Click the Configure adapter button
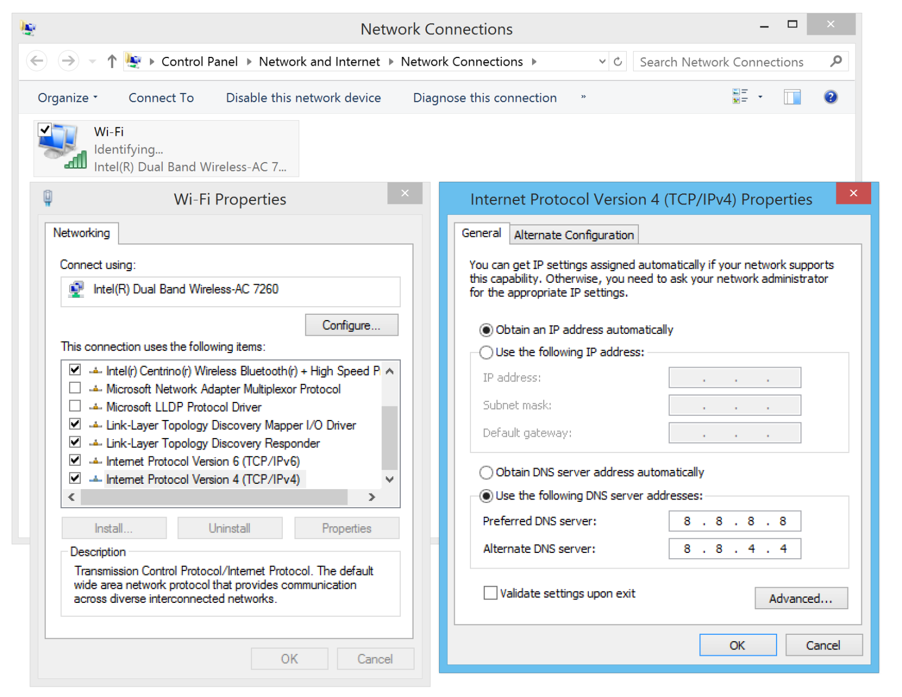 coord(351,325)
